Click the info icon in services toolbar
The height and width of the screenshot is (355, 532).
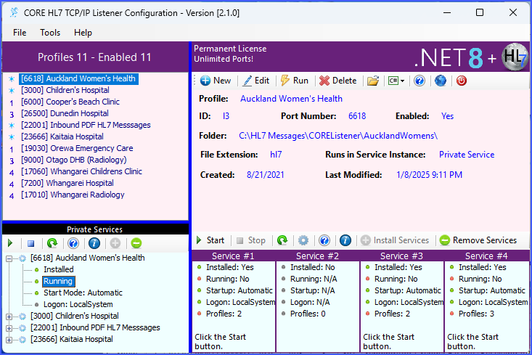click(345, 240)
